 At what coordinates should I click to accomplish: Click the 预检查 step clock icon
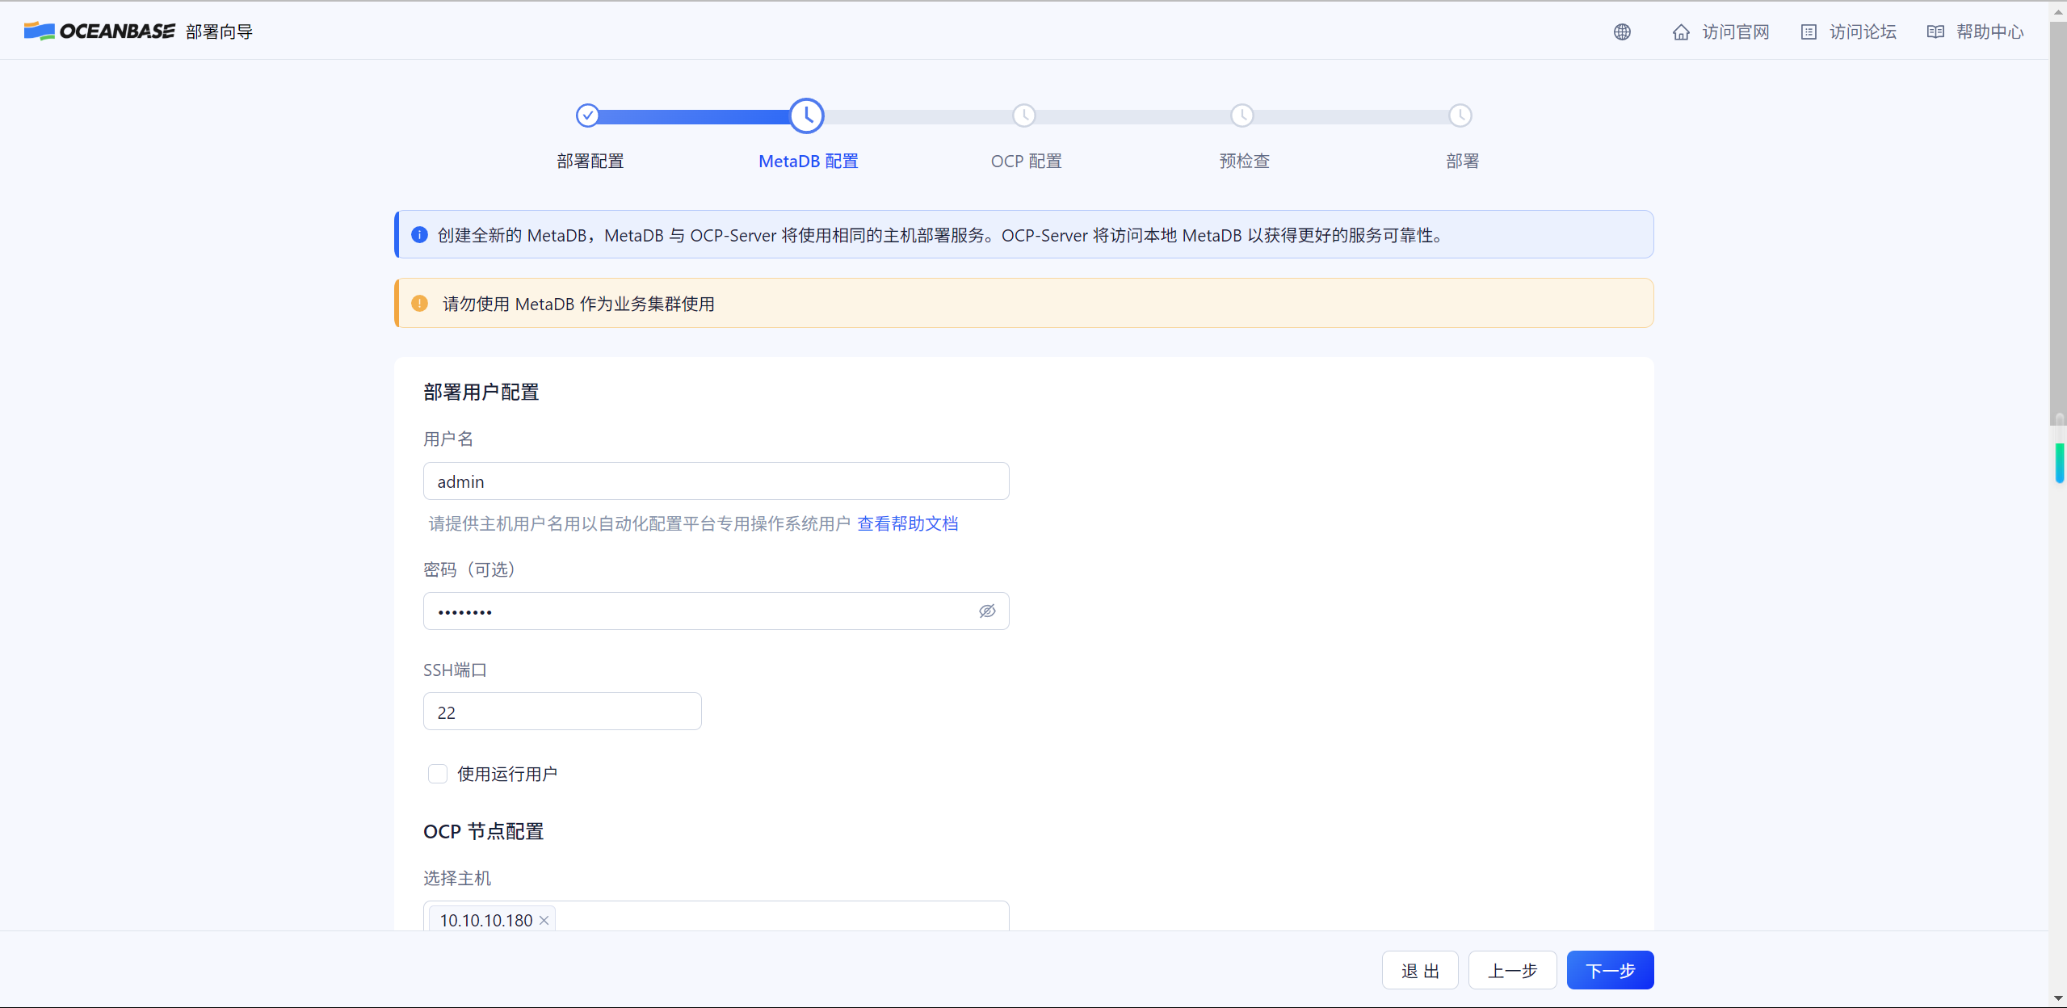click(x=1241, y=115)
